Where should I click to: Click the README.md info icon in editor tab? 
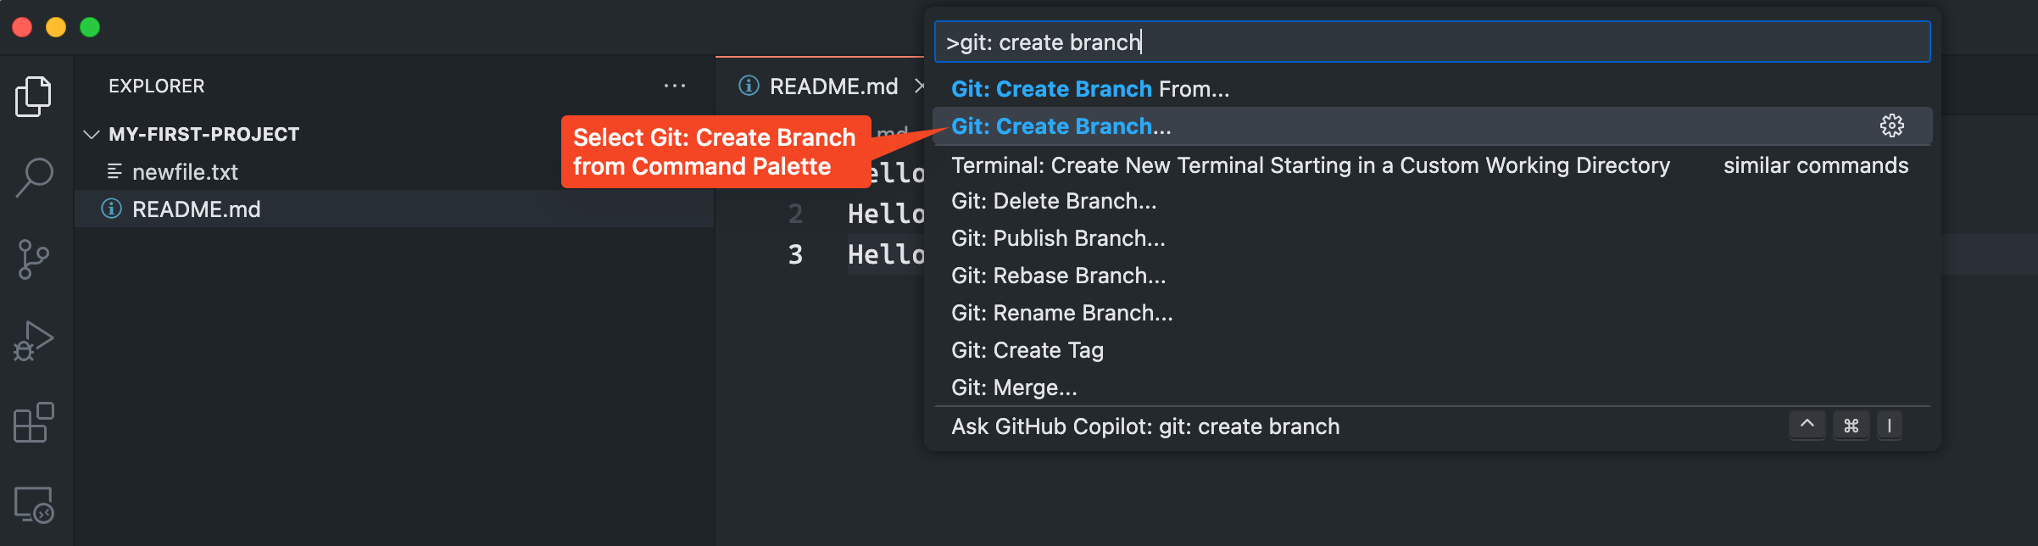(749, 86)
